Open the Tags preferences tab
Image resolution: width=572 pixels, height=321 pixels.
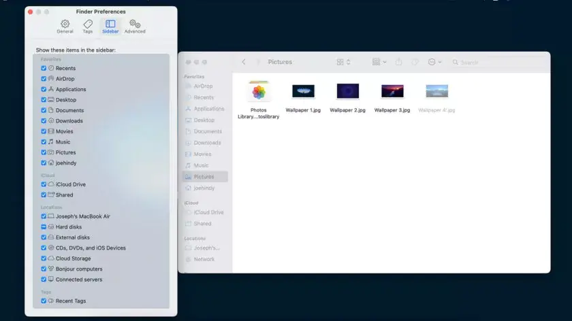click(88, 27)
